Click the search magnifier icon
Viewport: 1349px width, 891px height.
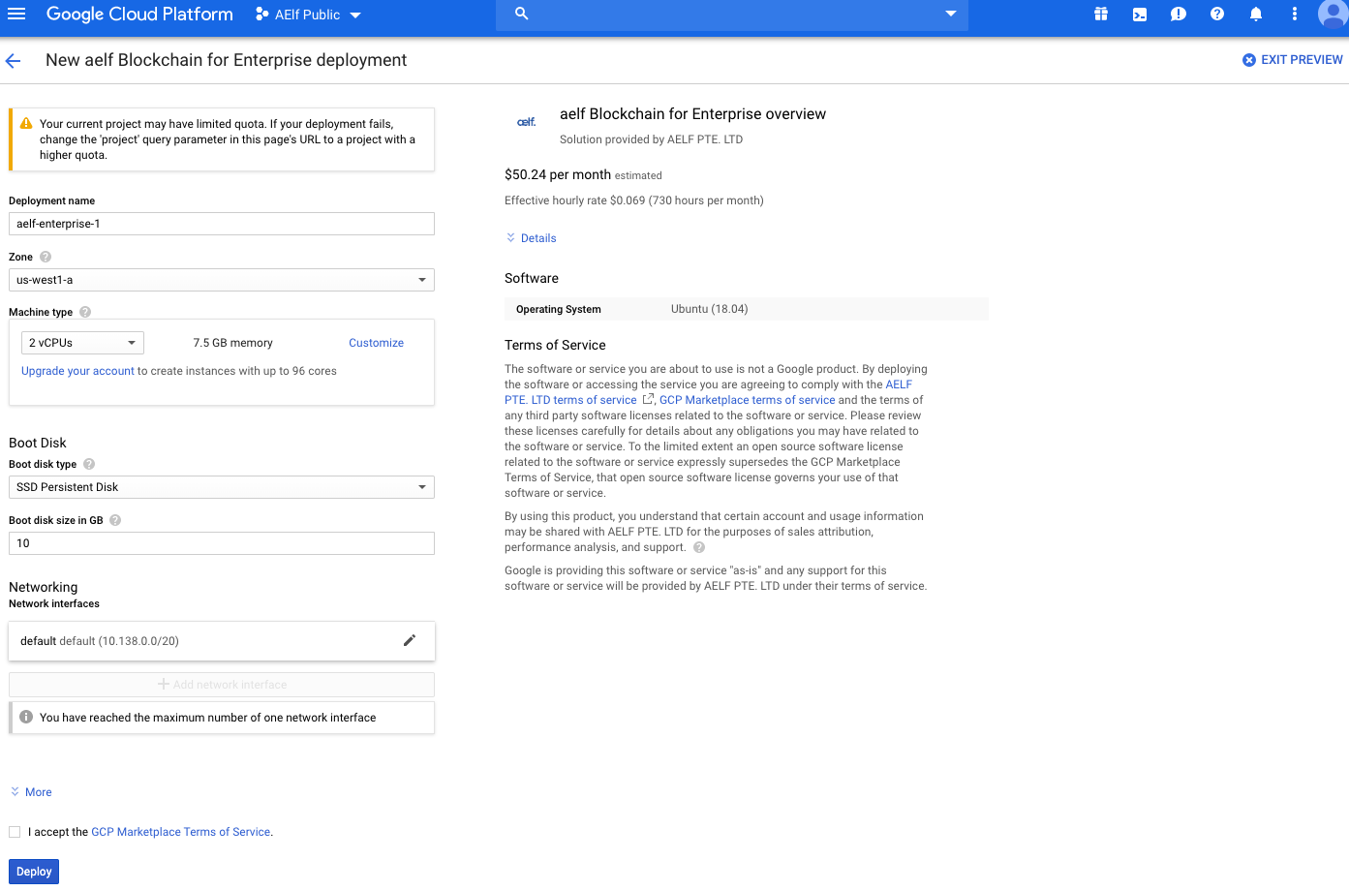pyautogui.click(x=521, y=14)
